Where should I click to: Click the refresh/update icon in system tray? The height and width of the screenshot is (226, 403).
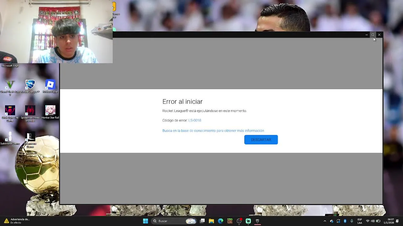338,221
